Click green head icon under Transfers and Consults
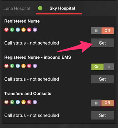This screenshot has height=128, width=118. [12, 102]
